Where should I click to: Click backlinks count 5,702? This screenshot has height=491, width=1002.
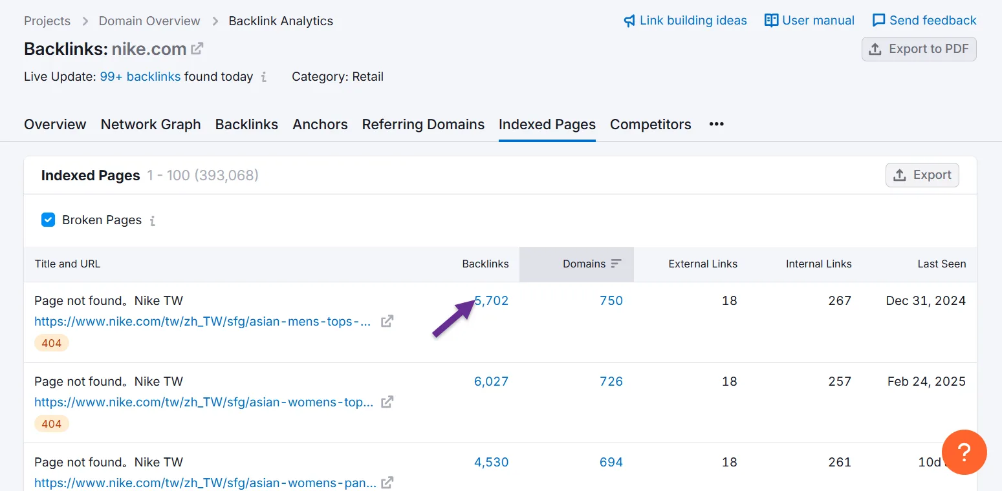[492, 300]
